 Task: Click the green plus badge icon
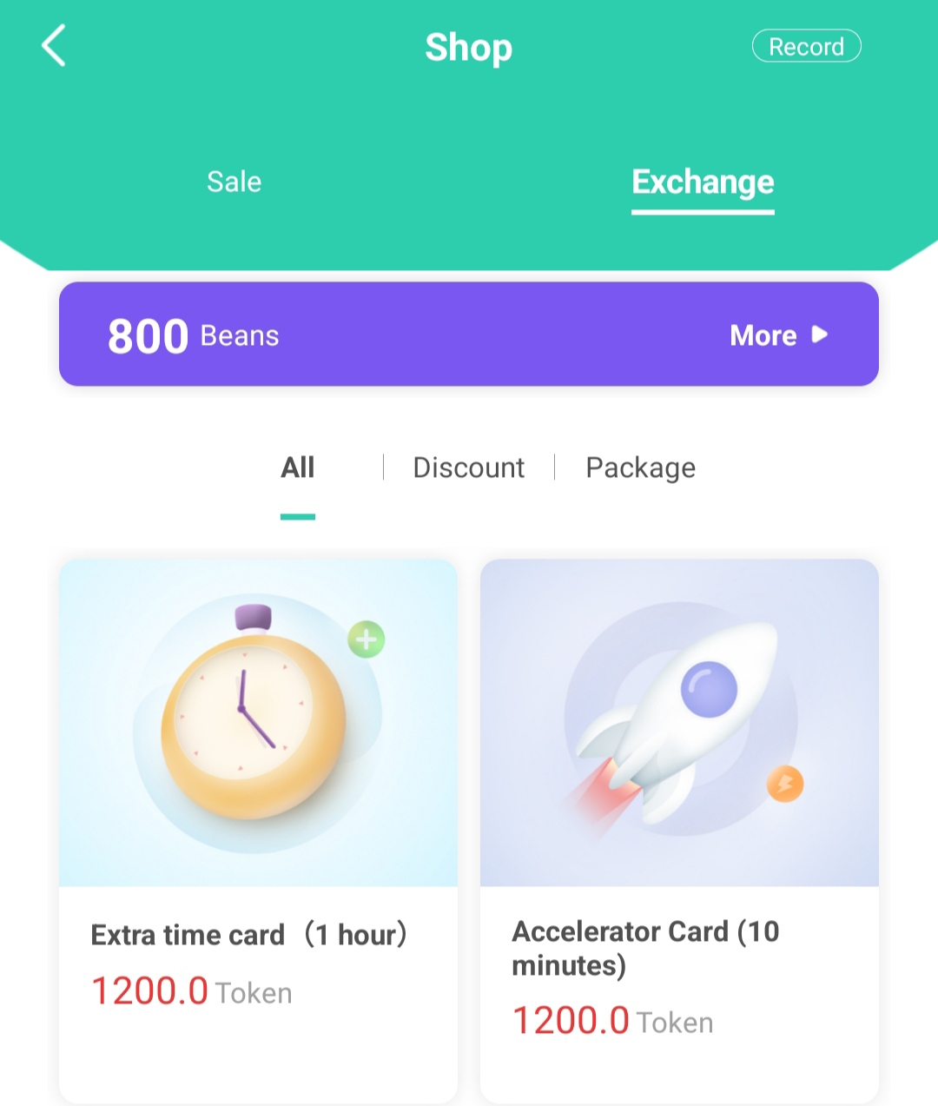click(367, 640)
